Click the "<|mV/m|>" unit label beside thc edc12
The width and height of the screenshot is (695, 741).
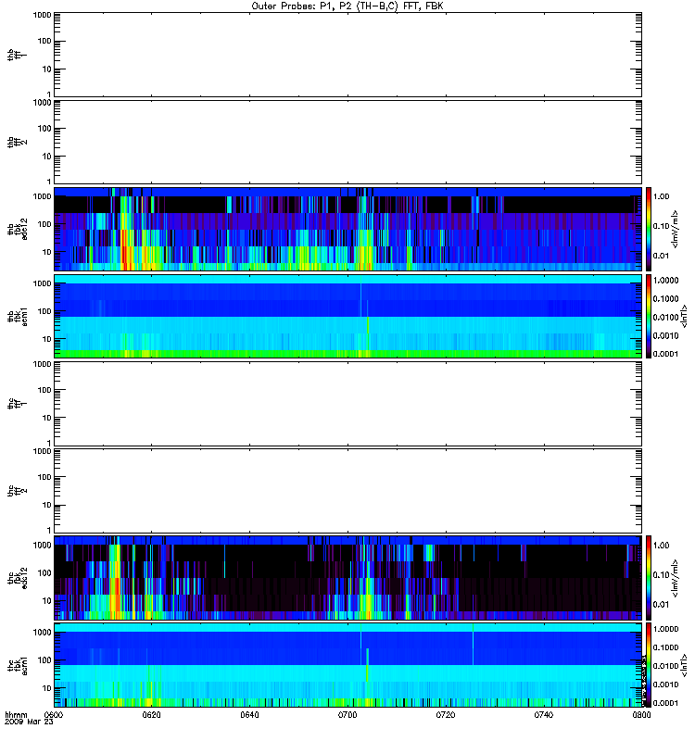676,578
